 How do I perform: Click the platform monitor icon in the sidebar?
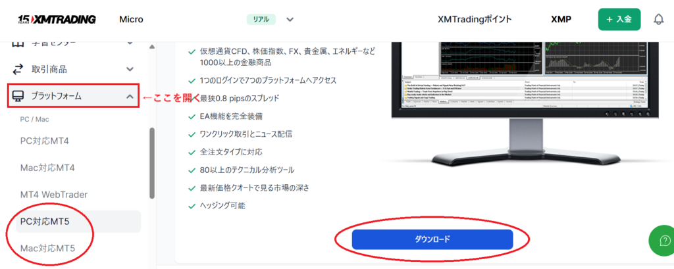[18, 96]
